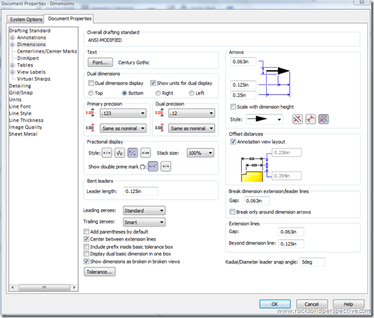
Task: Toggle Annotation view layout checkbox
Action: click(x=233, y=142)
